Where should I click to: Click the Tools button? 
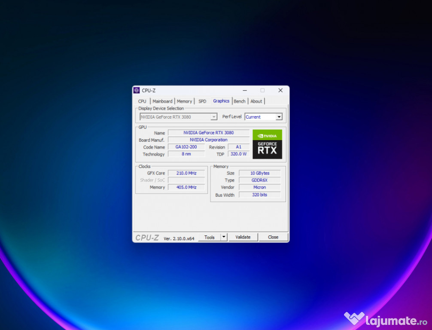pyautogui.click(x=210, y=237)
